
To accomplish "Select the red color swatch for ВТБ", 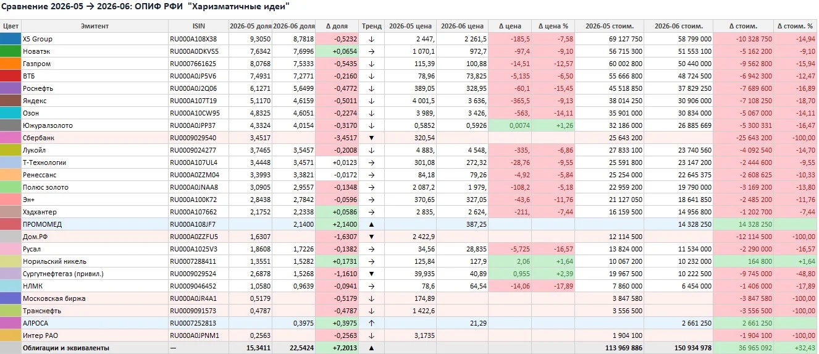I will point(10,76).
